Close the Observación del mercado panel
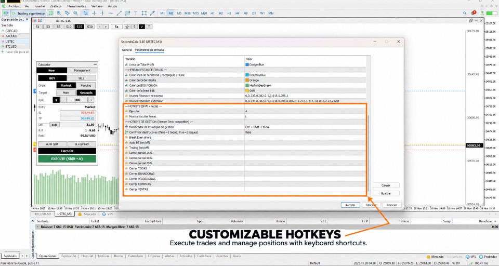 point(27,19)
